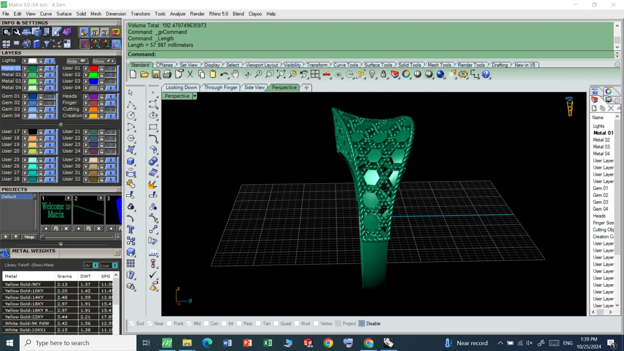The width and height of the screenshot is (624, 351).
Task: Click the red car Set View icon
Action: coord(326,74)
